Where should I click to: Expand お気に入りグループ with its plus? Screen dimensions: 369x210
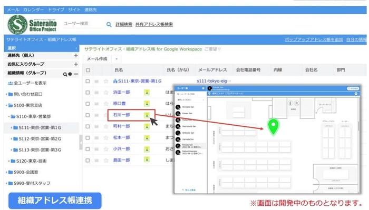(x=76, y=64)
